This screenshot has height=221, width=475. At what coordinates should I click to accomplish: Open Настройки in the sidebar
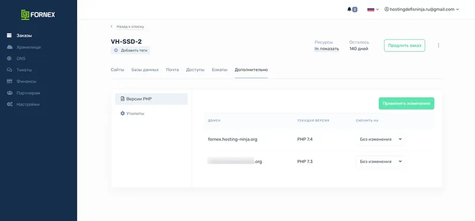[x=28, y=104]
